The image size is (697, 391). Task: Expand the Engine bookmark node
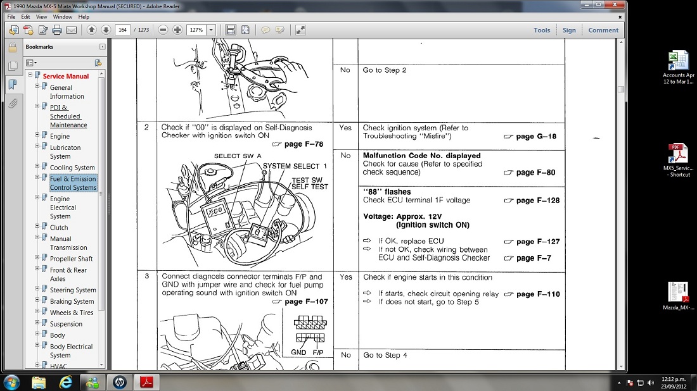click(x=37, y=135)
